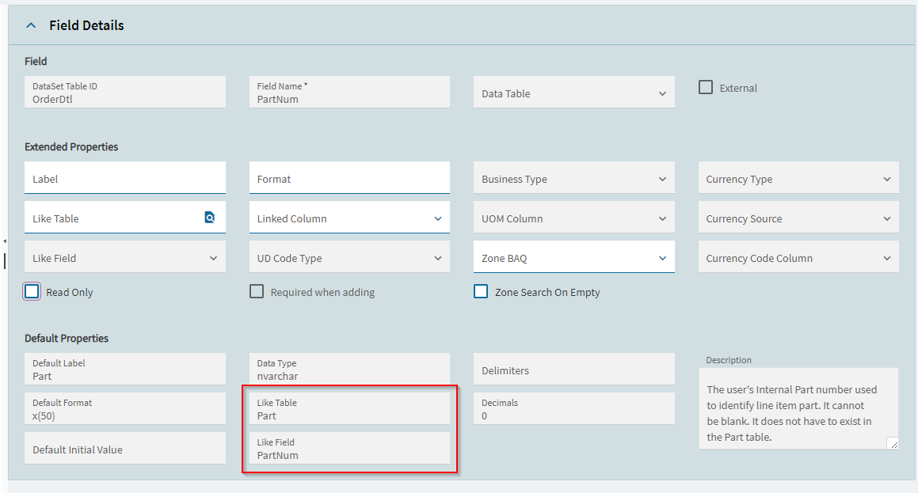The height and width of the screenshot is (493, 918).
Task: Click the default Like Field showing PartNum
Action: pyautogui.click(x=349, y=449)
